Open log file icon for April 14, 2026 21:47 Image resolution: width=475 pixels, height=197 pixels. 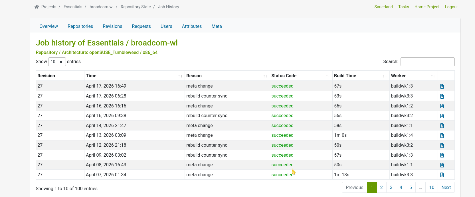[x=442, y=126]
